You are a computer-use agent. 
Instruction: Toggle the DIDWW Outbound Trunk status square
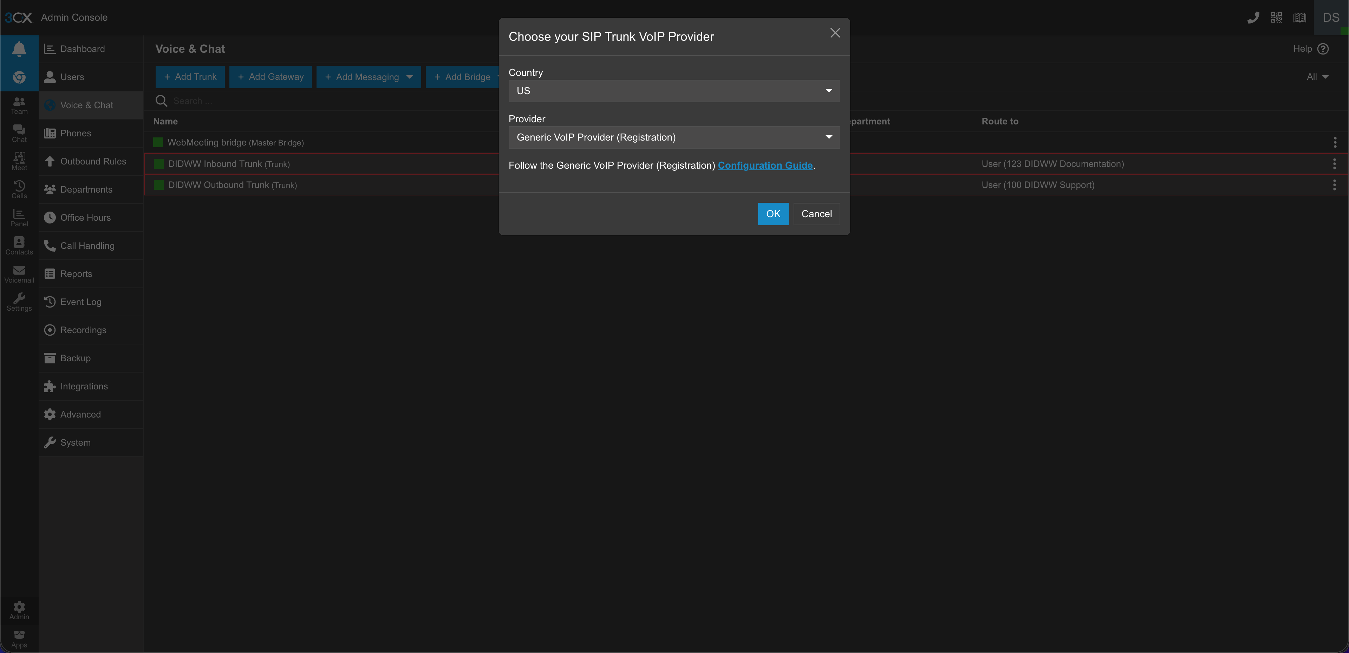159,185
